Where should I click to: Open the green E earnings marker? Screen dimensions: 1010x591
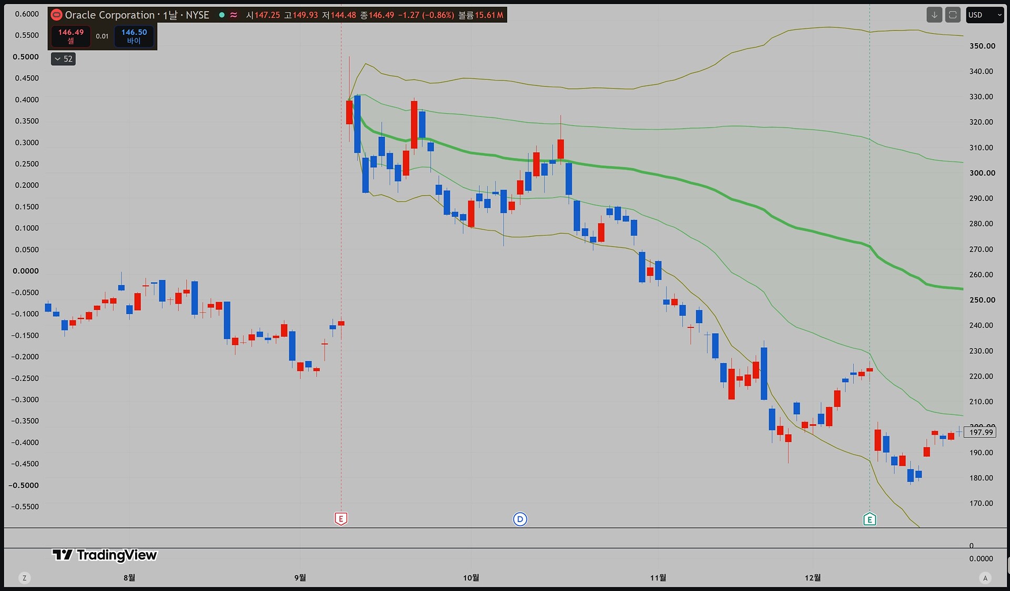(870, 519)
